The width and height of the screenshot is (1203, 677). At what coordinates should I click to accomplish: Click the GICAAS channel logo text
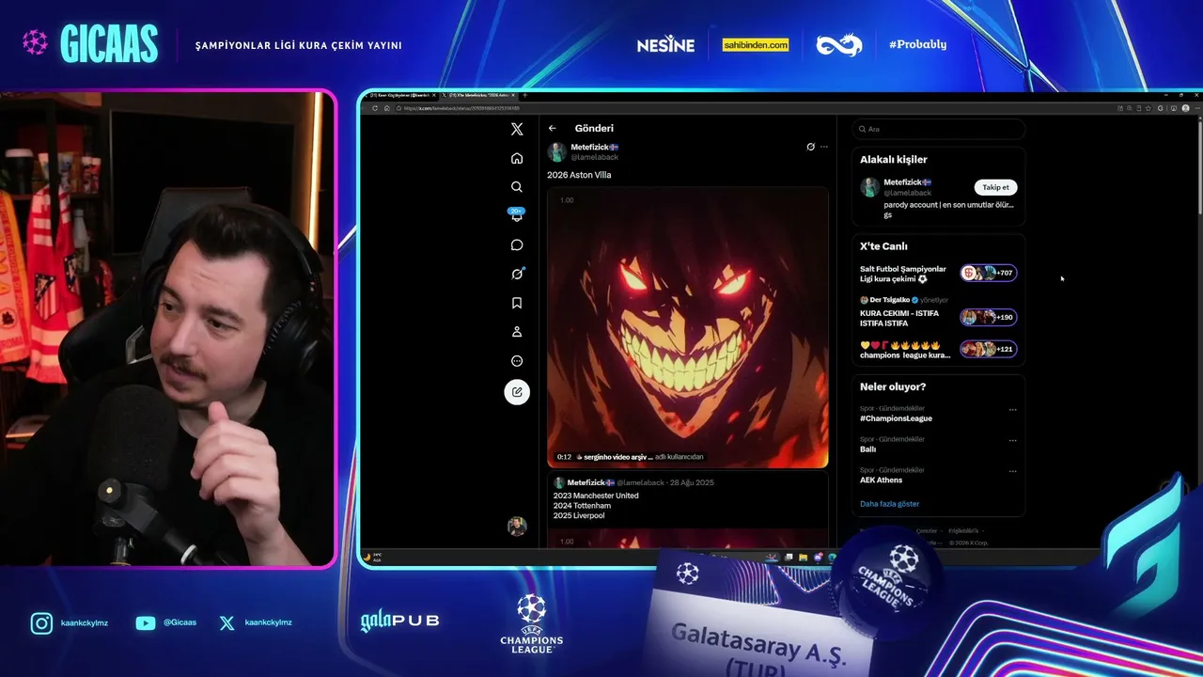pos(109,44)
